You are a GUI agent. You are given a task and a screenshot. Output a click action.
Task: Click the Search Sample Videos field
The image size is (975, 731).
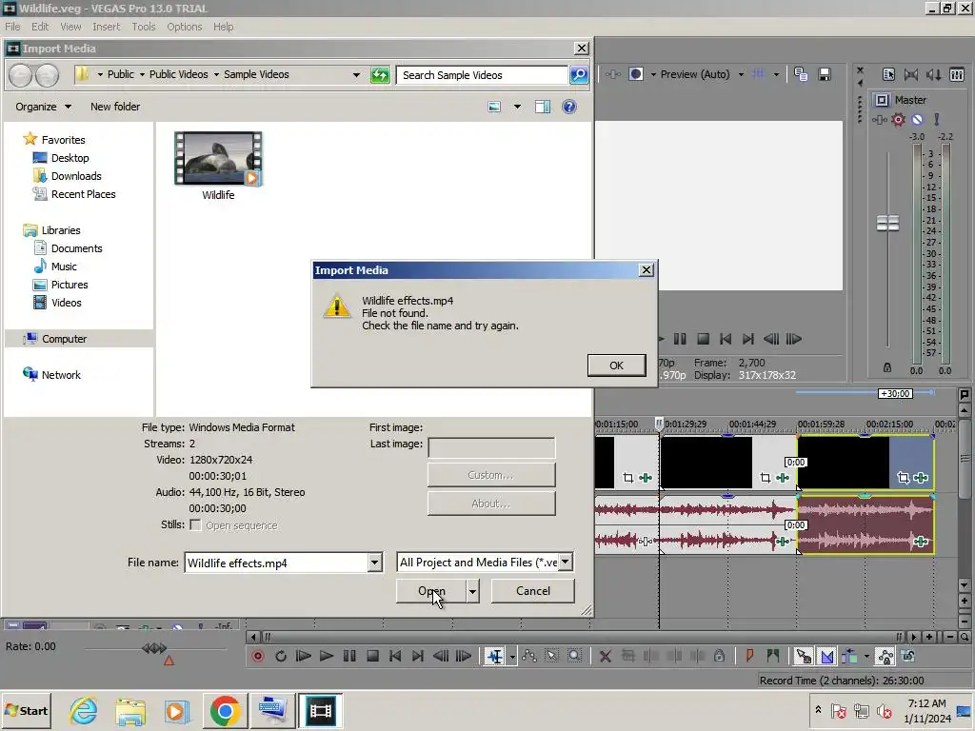pyautogui.click(x=482, y=75)
